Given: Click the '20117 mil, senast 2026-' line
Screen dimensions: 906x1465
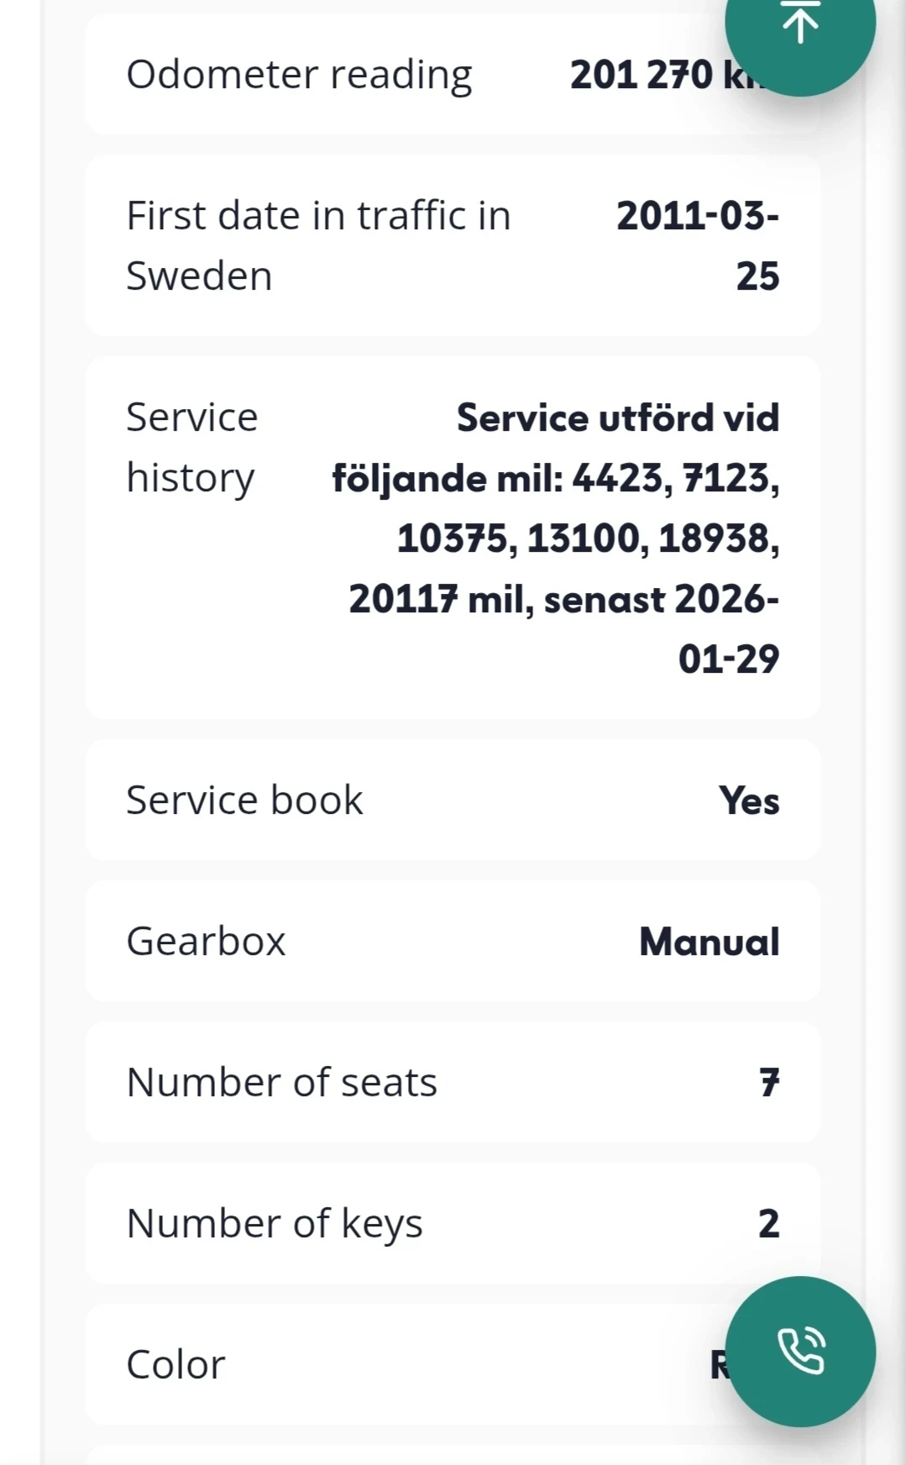Looking at the screenshot, I should point(563,599).
